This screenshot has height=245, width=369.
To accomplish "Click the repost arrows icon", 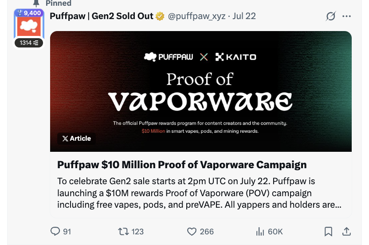I will (123, 231).
